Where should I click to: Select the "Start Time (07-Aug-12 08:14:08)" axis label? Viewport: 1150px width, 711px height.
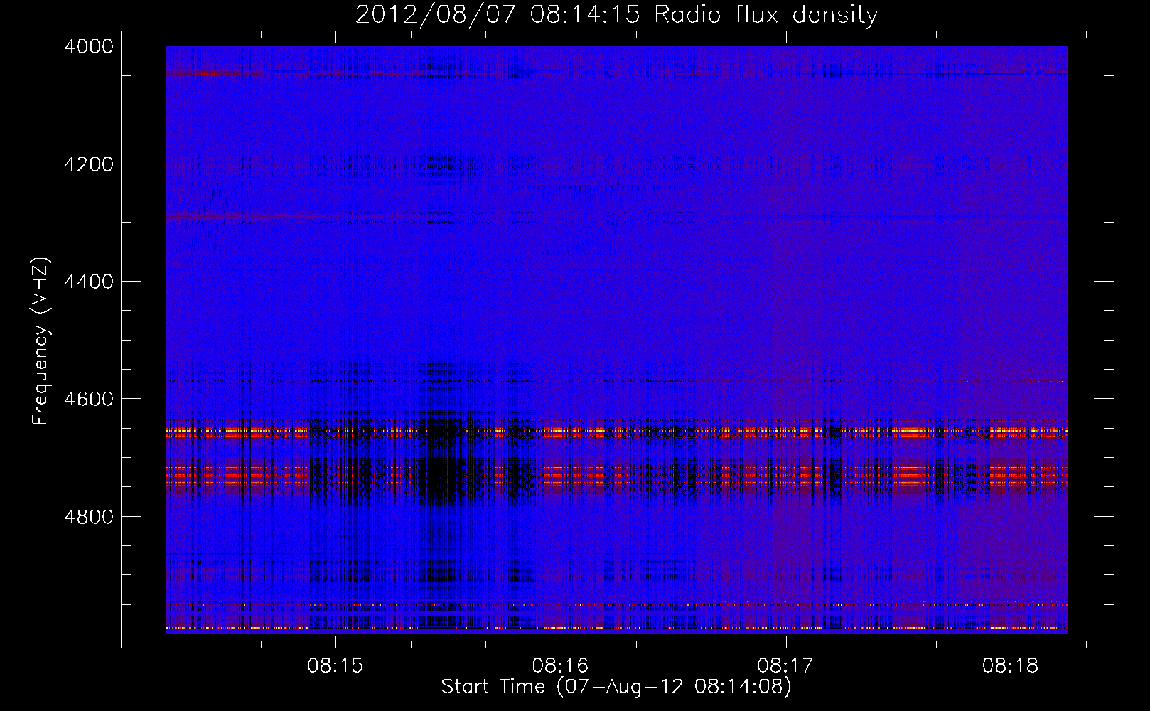616,687
